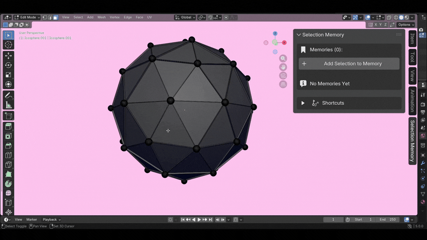Open the UV menu

click(x=149, y=17)
